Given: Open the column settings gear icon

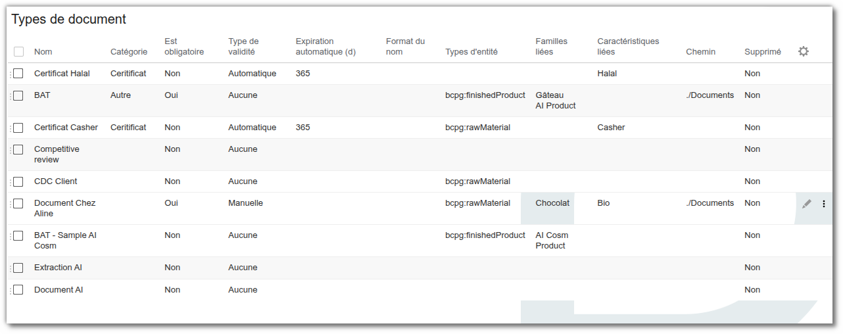Looking at the screenshot, I should click(803, 51).
